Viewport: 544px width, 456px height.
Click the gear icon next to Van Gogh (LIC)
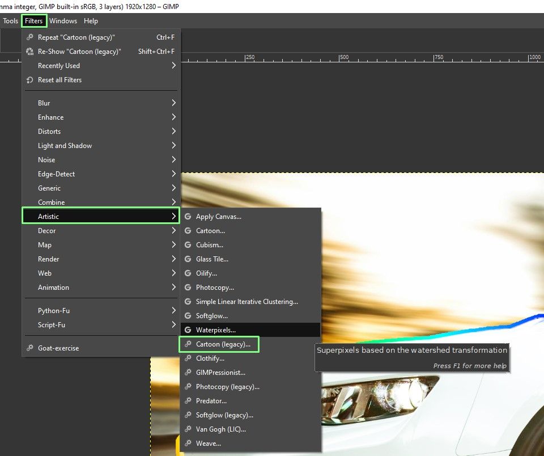click(x=188, y=429)
